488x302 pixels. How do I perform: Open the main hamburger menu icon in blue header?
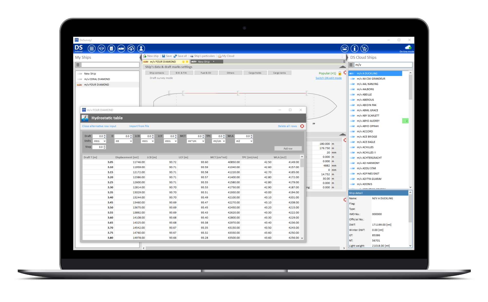91,48
